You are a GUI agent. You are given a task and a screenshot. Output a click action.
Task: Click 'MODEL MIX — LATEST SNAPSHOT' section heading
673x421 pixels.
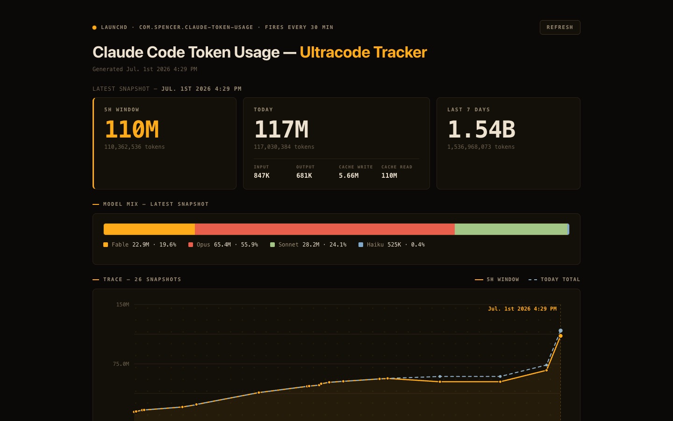pos(156,204)
